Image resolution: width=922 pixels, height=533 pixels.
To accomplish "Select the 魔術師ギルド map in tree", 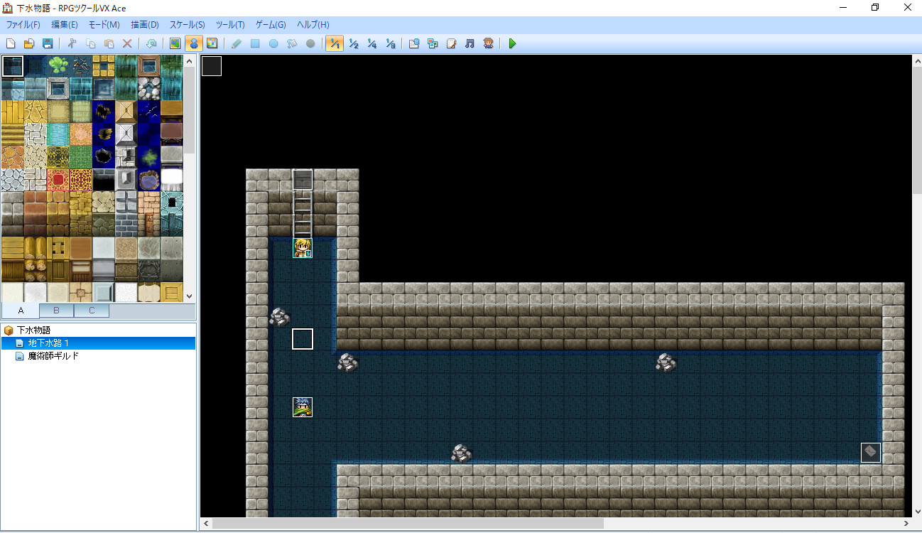I will (x=53, y=356).
